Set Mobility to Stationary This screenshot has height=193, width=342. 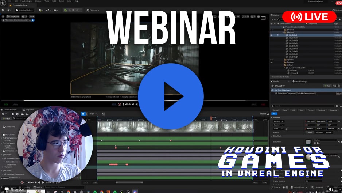click(319, 132)
